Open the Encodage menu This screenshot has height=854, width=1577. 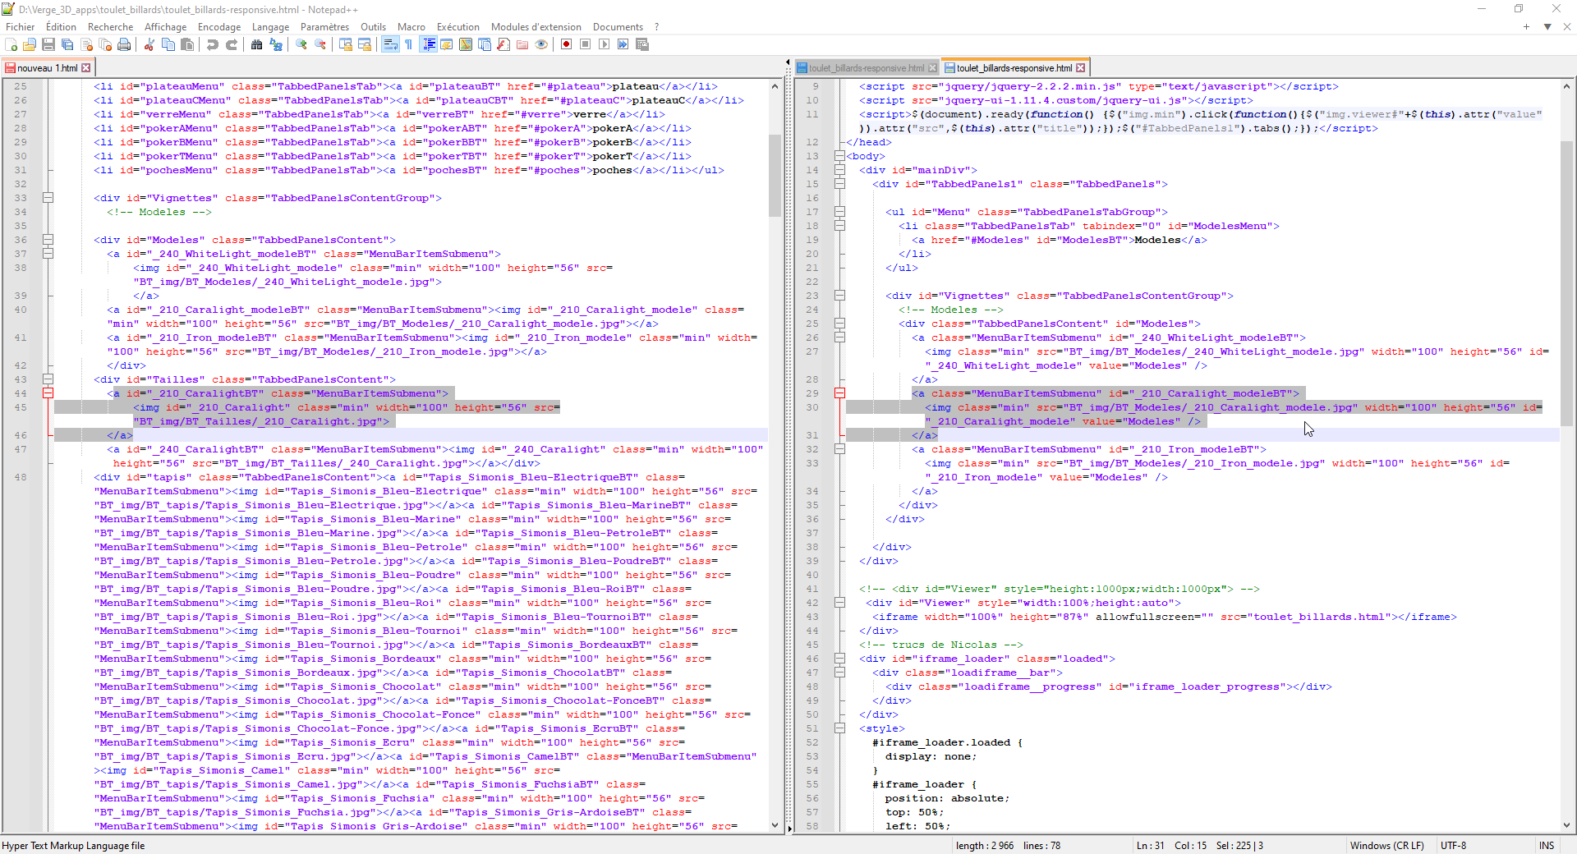coord(219,27)
